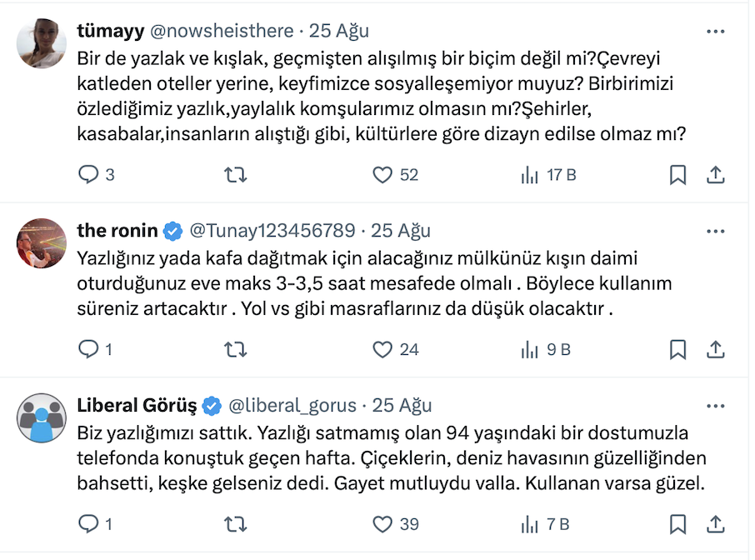
Task: Open more options for the ronin's tweet
Action: 715,231
